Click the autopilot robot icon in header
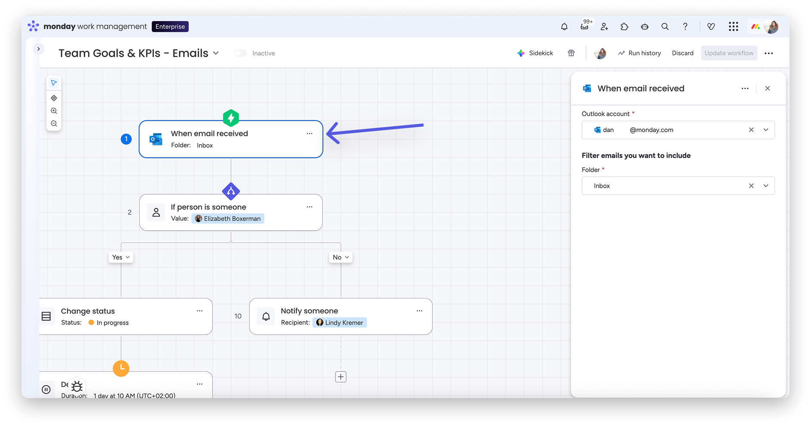This screenshot has width=811, height=426. (x=645, y=27)
